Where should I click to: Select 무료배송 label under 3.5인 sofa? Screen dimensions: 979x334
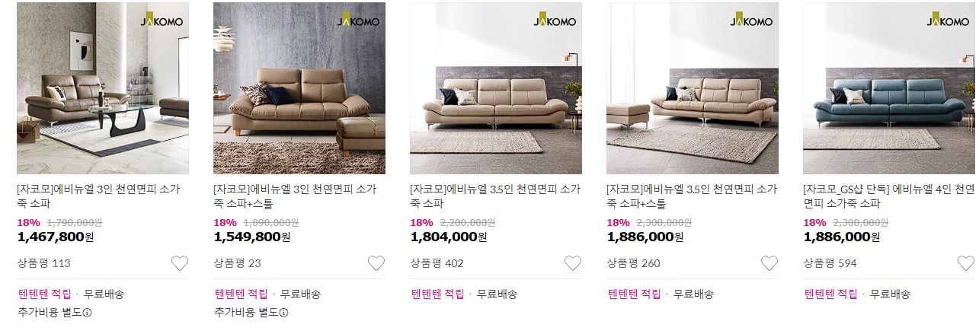[x=497, y=294]
